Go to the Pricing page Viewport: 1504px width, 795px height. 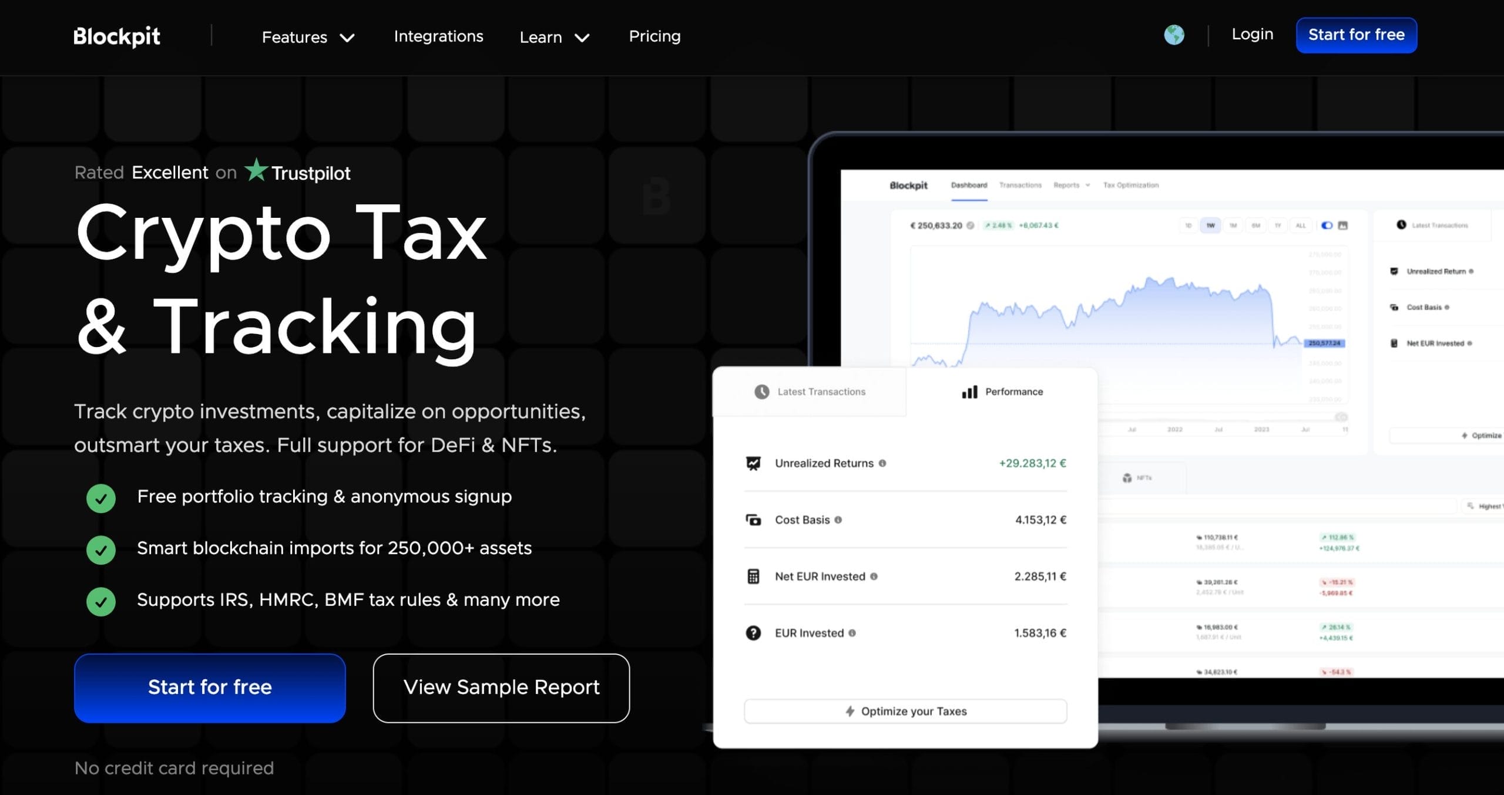coord(654,36)
